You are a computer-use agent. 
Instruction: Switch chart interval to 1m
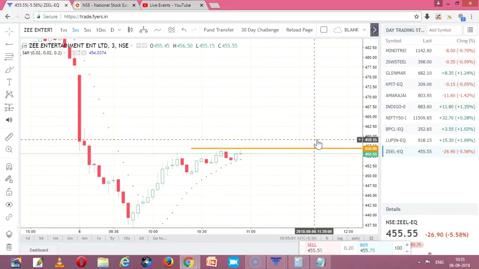tap(64, 30)
